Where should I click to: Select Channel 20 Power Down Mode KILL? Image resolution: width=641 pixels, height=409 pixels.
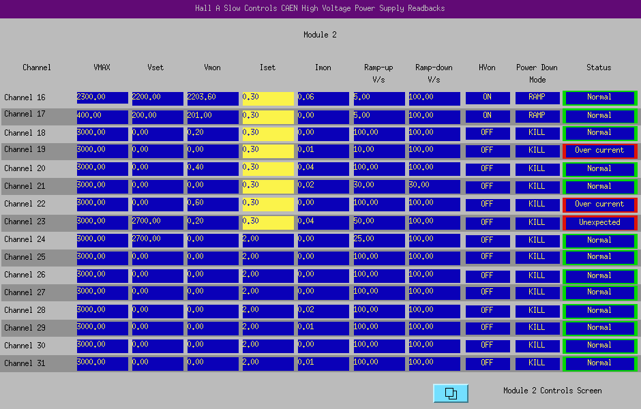537,169
